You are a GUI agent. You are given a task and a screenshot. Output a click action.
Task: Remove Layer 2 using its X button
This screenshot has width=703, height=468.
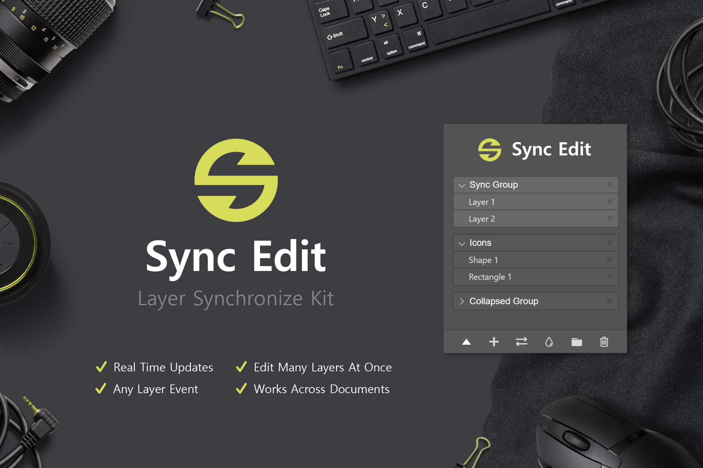[x=610, y=218]
